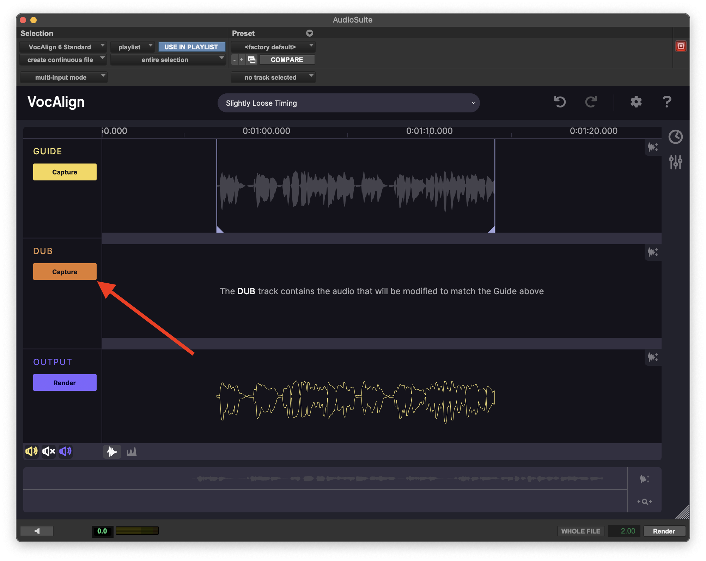This screenshot has width=706, height=561.
Task: Toggle purple Output speaker monitoring
Action: (x=66, y=451)
